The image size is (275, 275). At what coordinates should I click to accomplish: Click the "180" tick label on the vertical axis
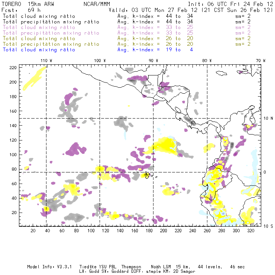pos(13,97)
